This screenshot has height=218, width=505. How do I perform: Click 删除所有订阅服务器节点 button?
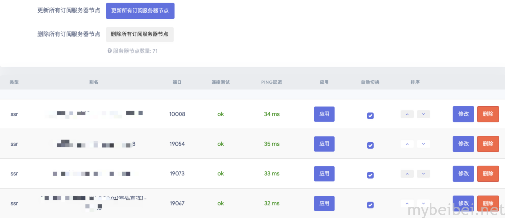[140, 34]
